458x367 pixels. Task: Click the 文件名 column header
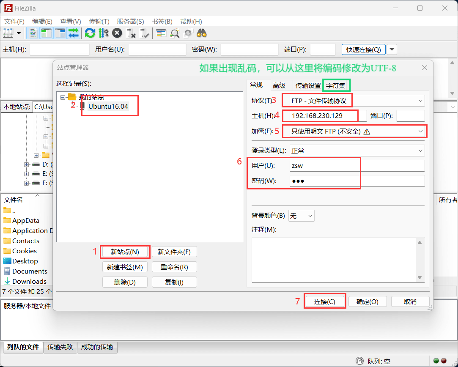pyautogui.click(x=13, y=200)
